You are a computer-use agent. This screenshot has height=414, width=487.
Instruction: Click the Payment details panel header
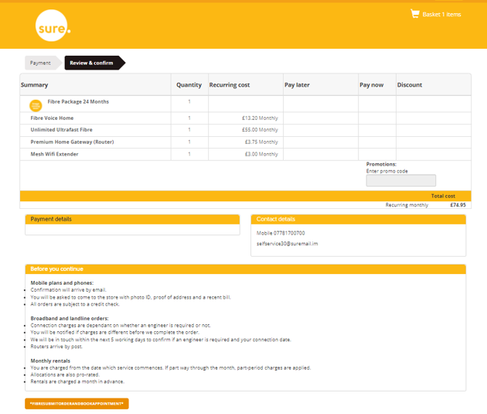(132, 219)
